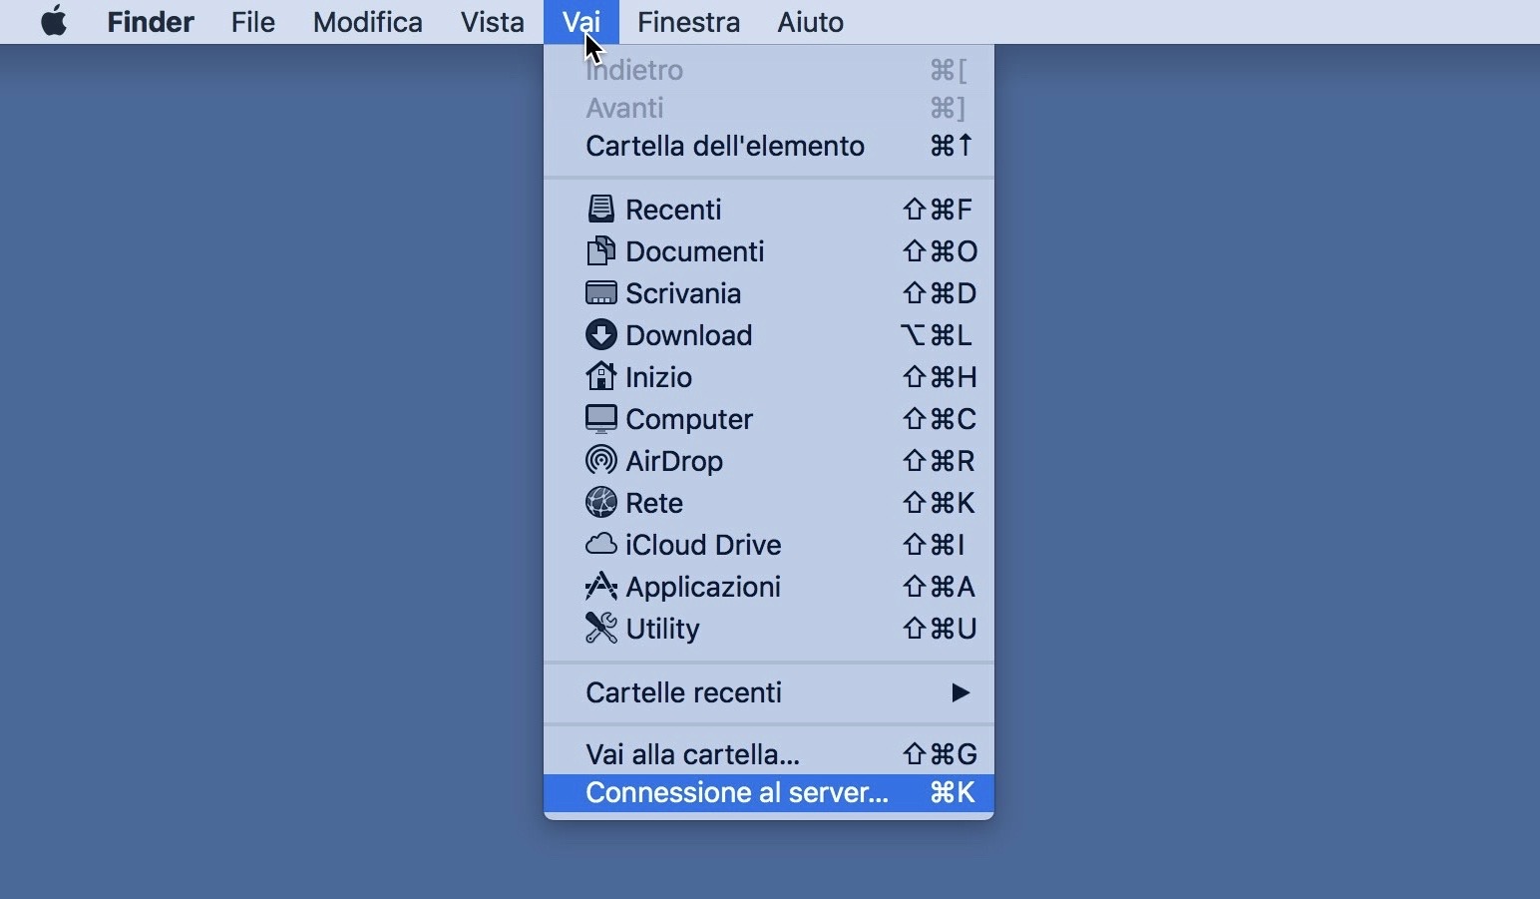Open the Computer monitor icon

600,419
